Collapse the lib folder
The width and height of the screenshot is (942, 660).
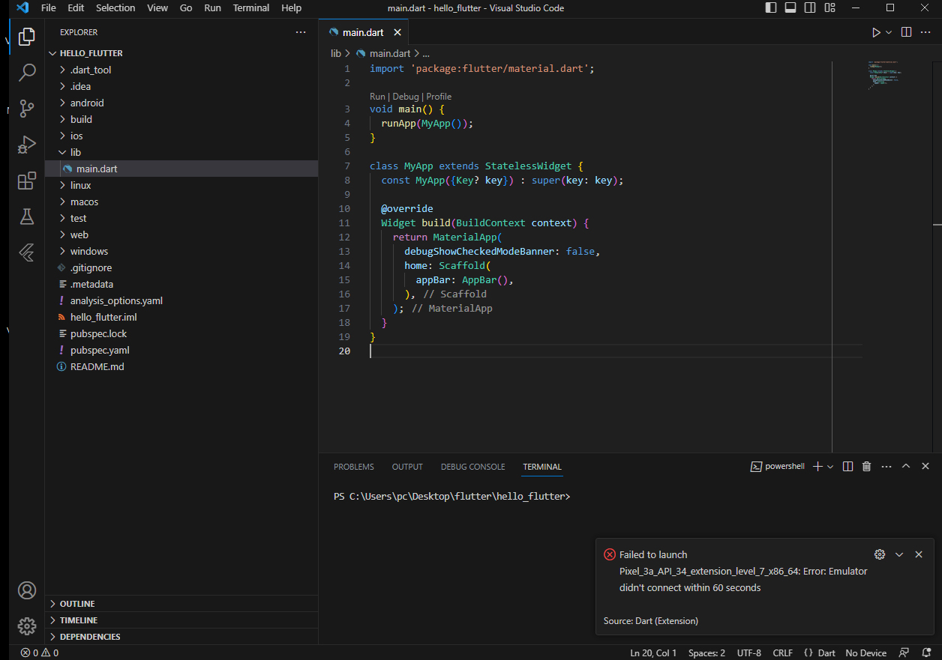[x=181, y=152]
